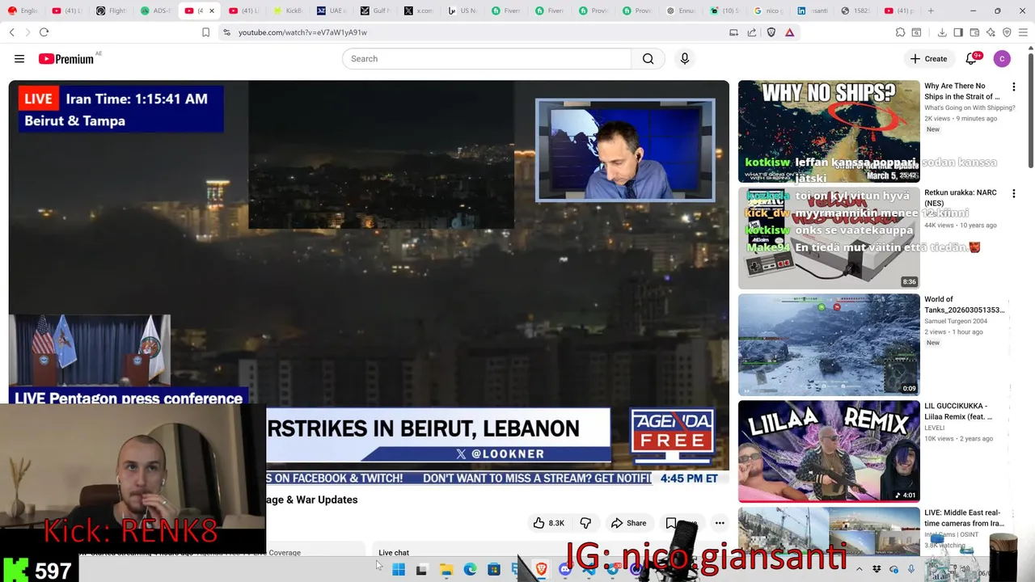Open Retkun urakka NARC thumbnail

coord(829,238)
